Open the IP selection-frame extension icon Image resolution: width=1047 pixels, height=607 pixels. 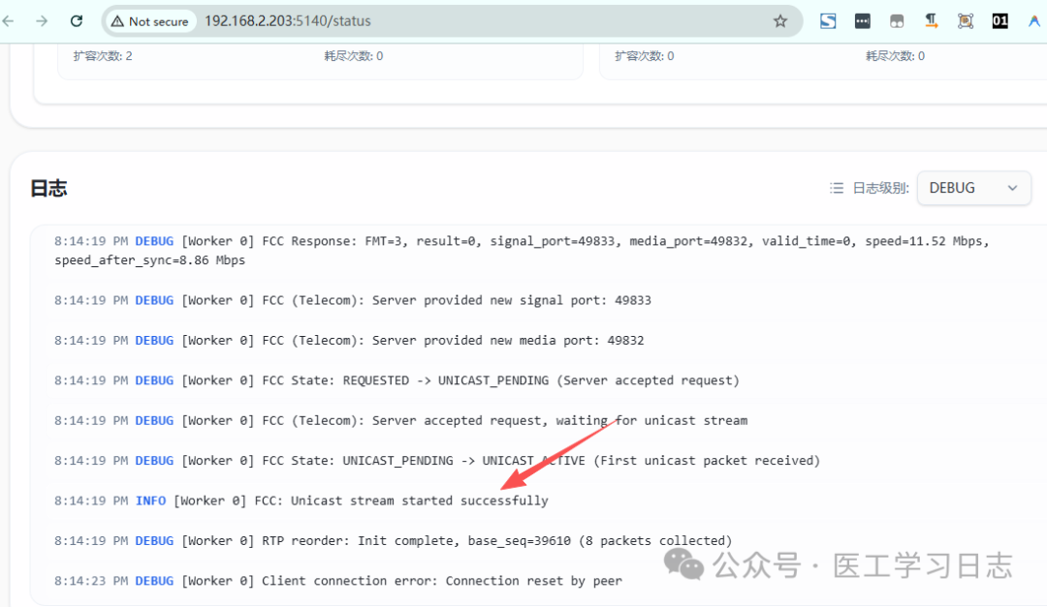[x=965, y=20]
